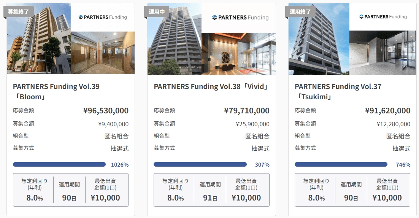
Task: Open PARTNERS Funding Vol.37 Tsukimi title
Action: (x=338, y=92)
